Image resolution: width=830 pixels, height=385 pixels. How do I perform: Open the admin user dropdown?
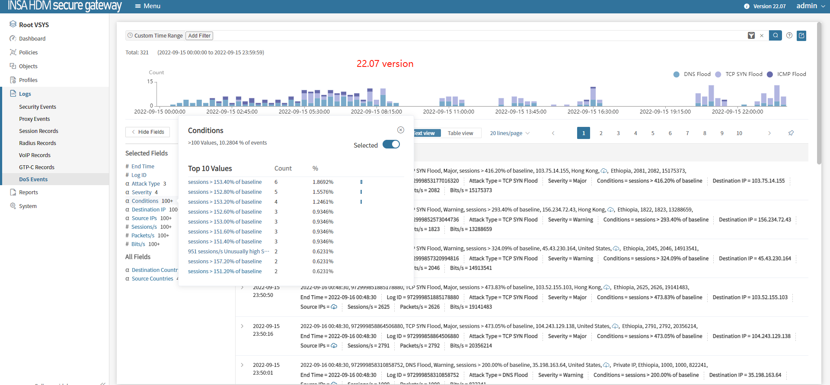[x=810, y=6]
